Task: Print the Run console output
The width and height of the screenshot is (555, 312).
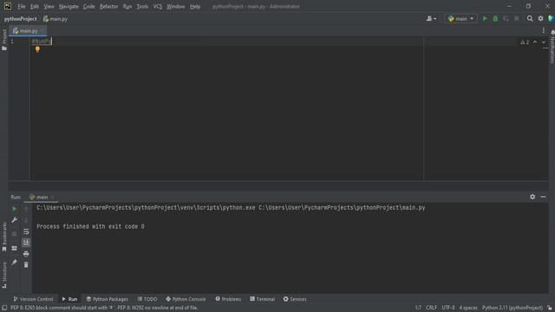Action: pos(26,254)
